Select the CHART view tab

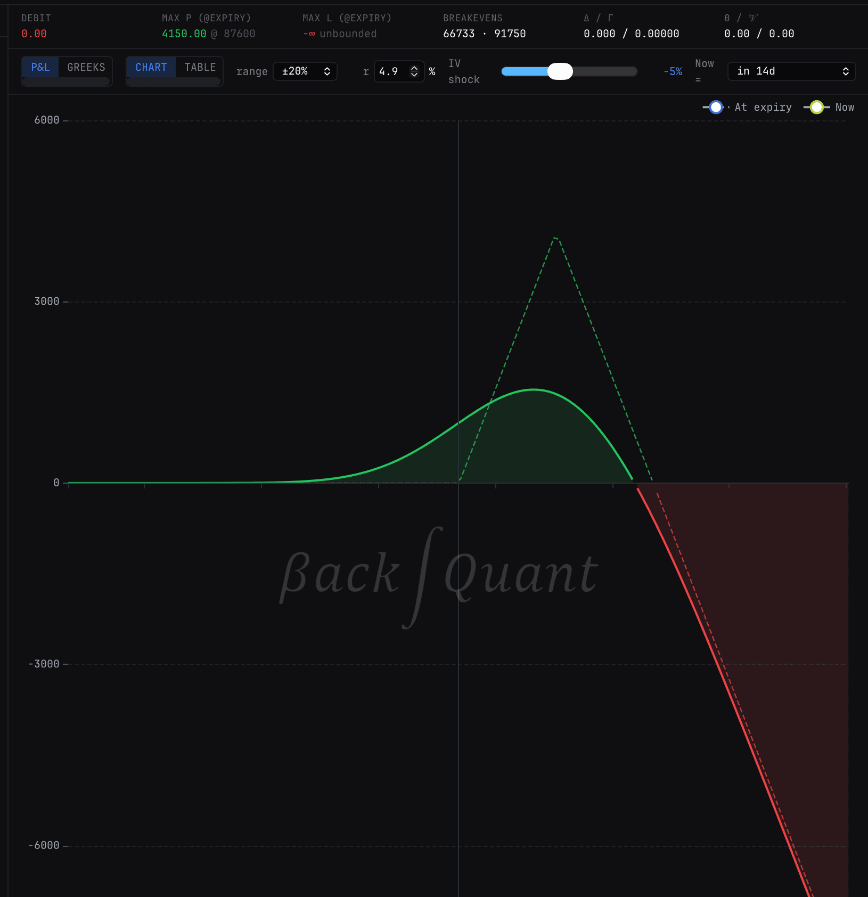pos(151,67)
